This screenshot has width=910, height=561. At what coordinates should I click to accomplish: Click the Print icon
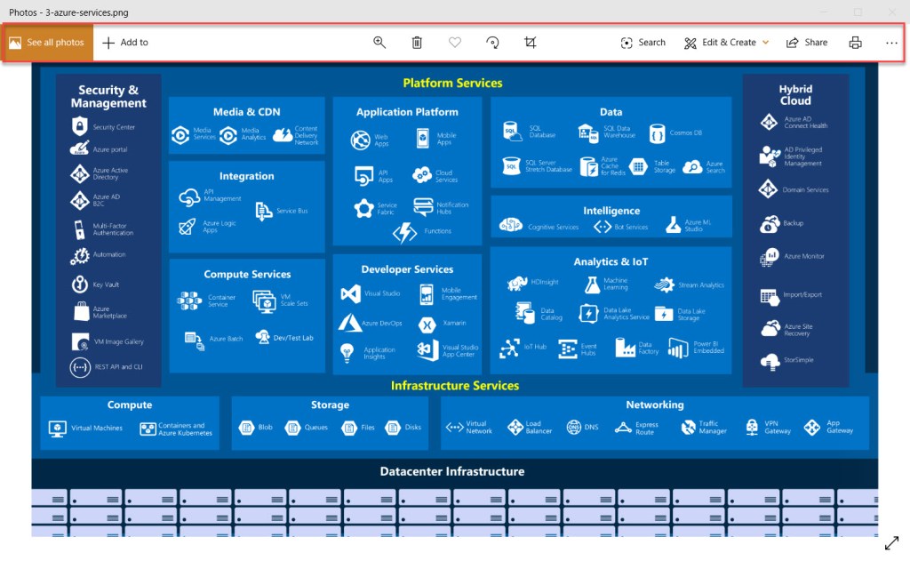tap(855, 43)
